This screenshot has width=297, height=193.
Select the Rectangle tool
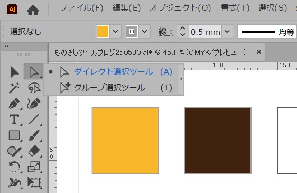[14, 135]
